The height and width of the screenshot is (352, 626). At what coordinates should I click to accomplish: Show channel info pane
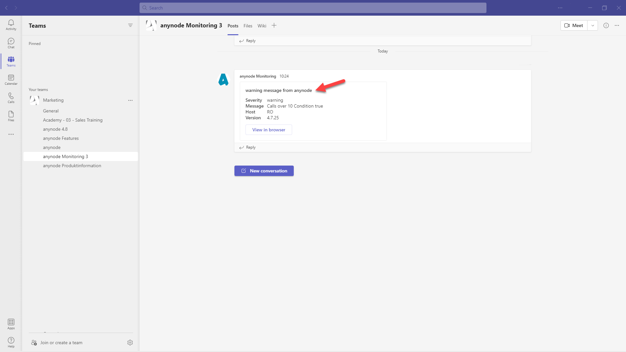[606, 25]
